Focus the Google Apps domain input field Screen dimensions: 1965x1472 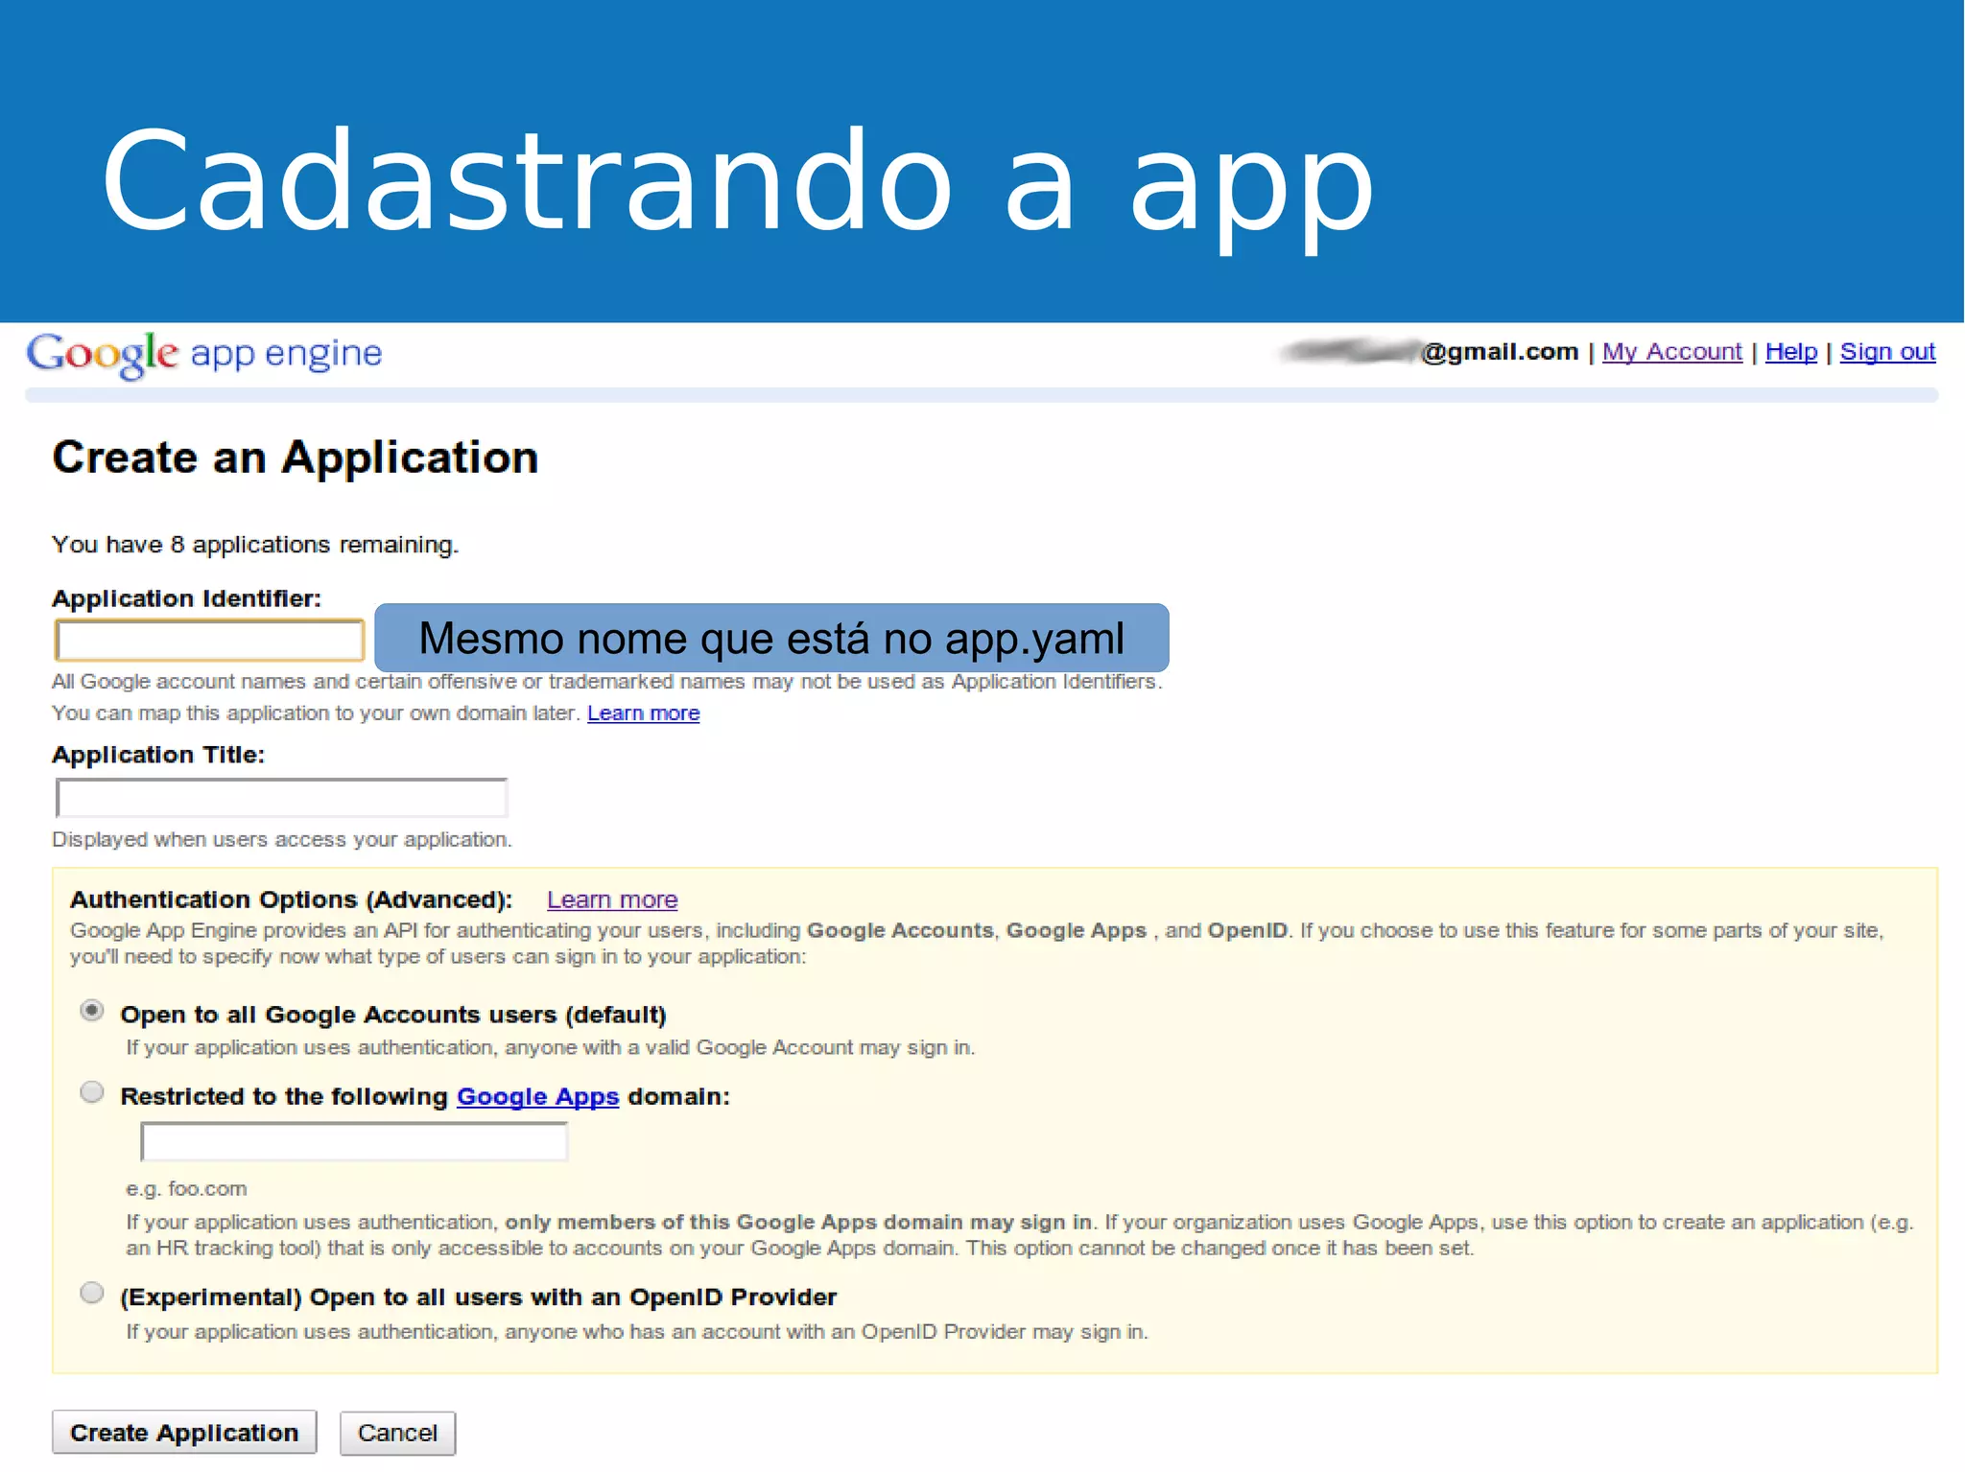click(x=354, y=1142)
